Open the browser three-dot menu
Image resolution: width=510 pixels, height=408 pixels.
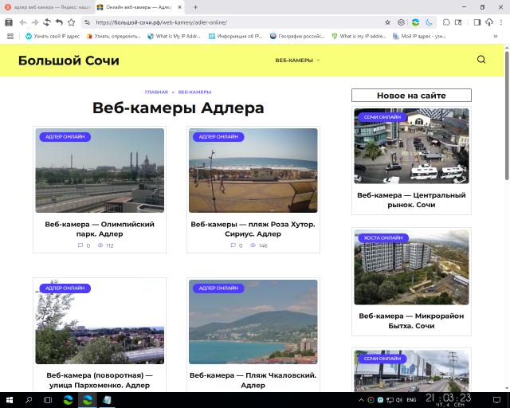pyautogui.click(x=501, y=22)
